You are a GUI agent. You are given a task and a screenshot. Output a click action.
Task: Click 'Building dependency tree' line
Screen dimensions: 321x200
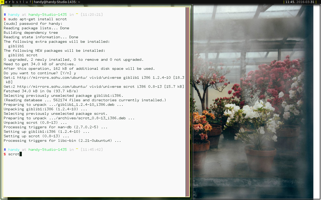[31, 33]
